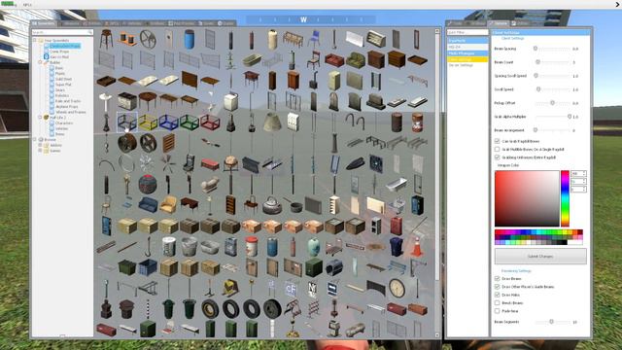Spawn the yellow cage frame prop

148,122
